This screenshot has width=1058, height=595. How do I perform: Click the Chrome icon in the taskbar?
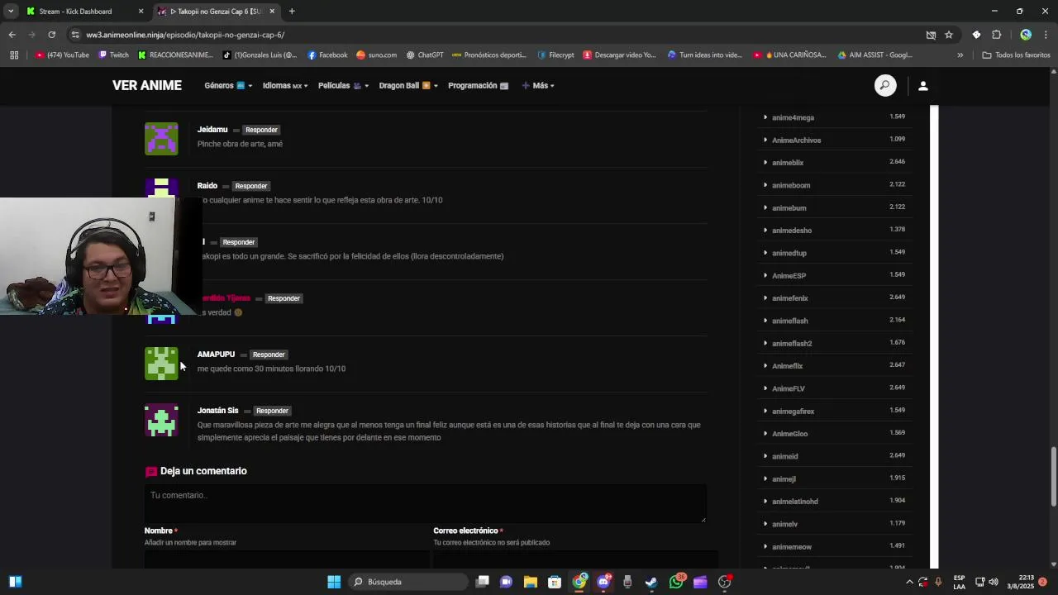pos(579,582)
